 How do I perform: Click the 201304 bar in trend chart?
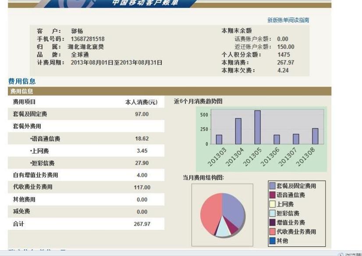point(238,131)
